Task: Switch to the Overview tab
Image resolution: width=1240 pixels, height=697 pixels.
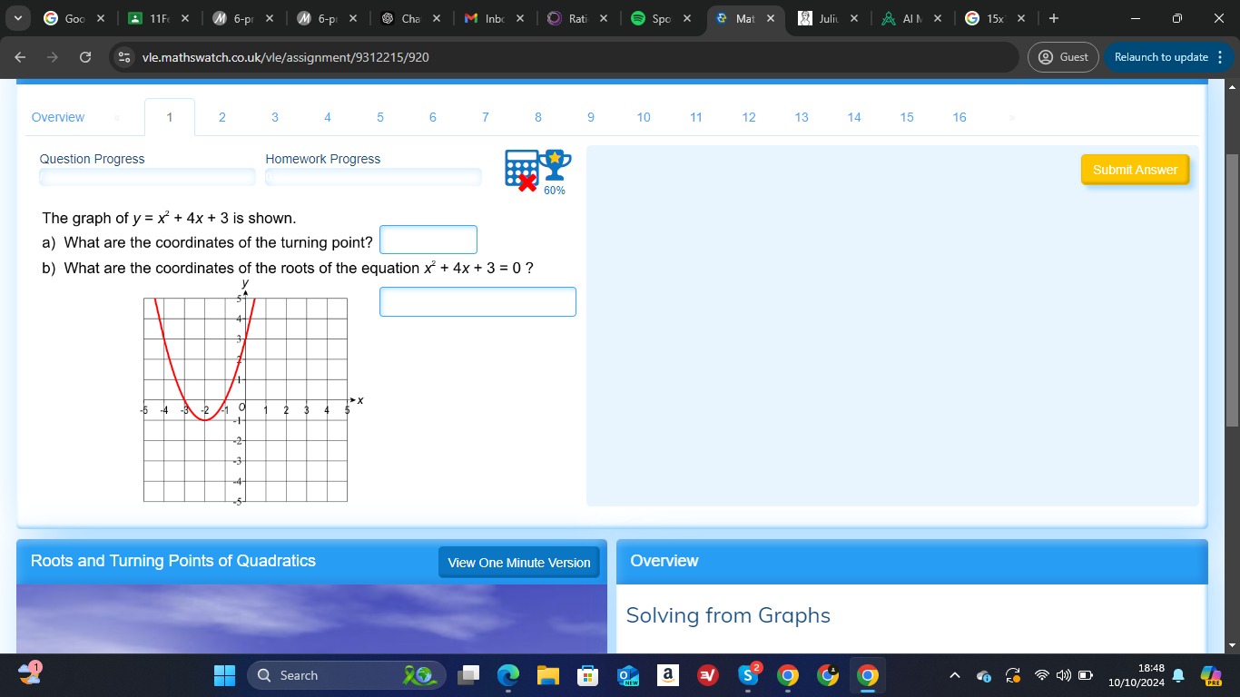Action: [58, 117]
